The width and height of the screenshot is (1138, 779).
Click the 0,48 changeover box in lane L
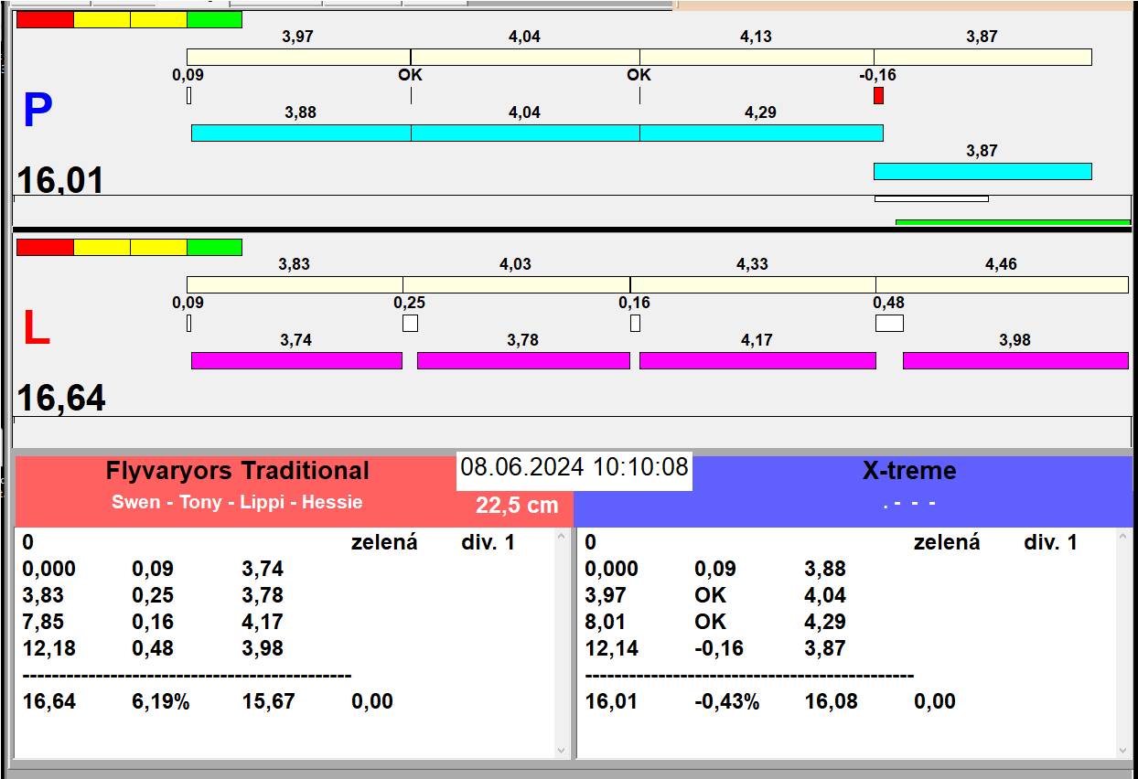[889, 323]
